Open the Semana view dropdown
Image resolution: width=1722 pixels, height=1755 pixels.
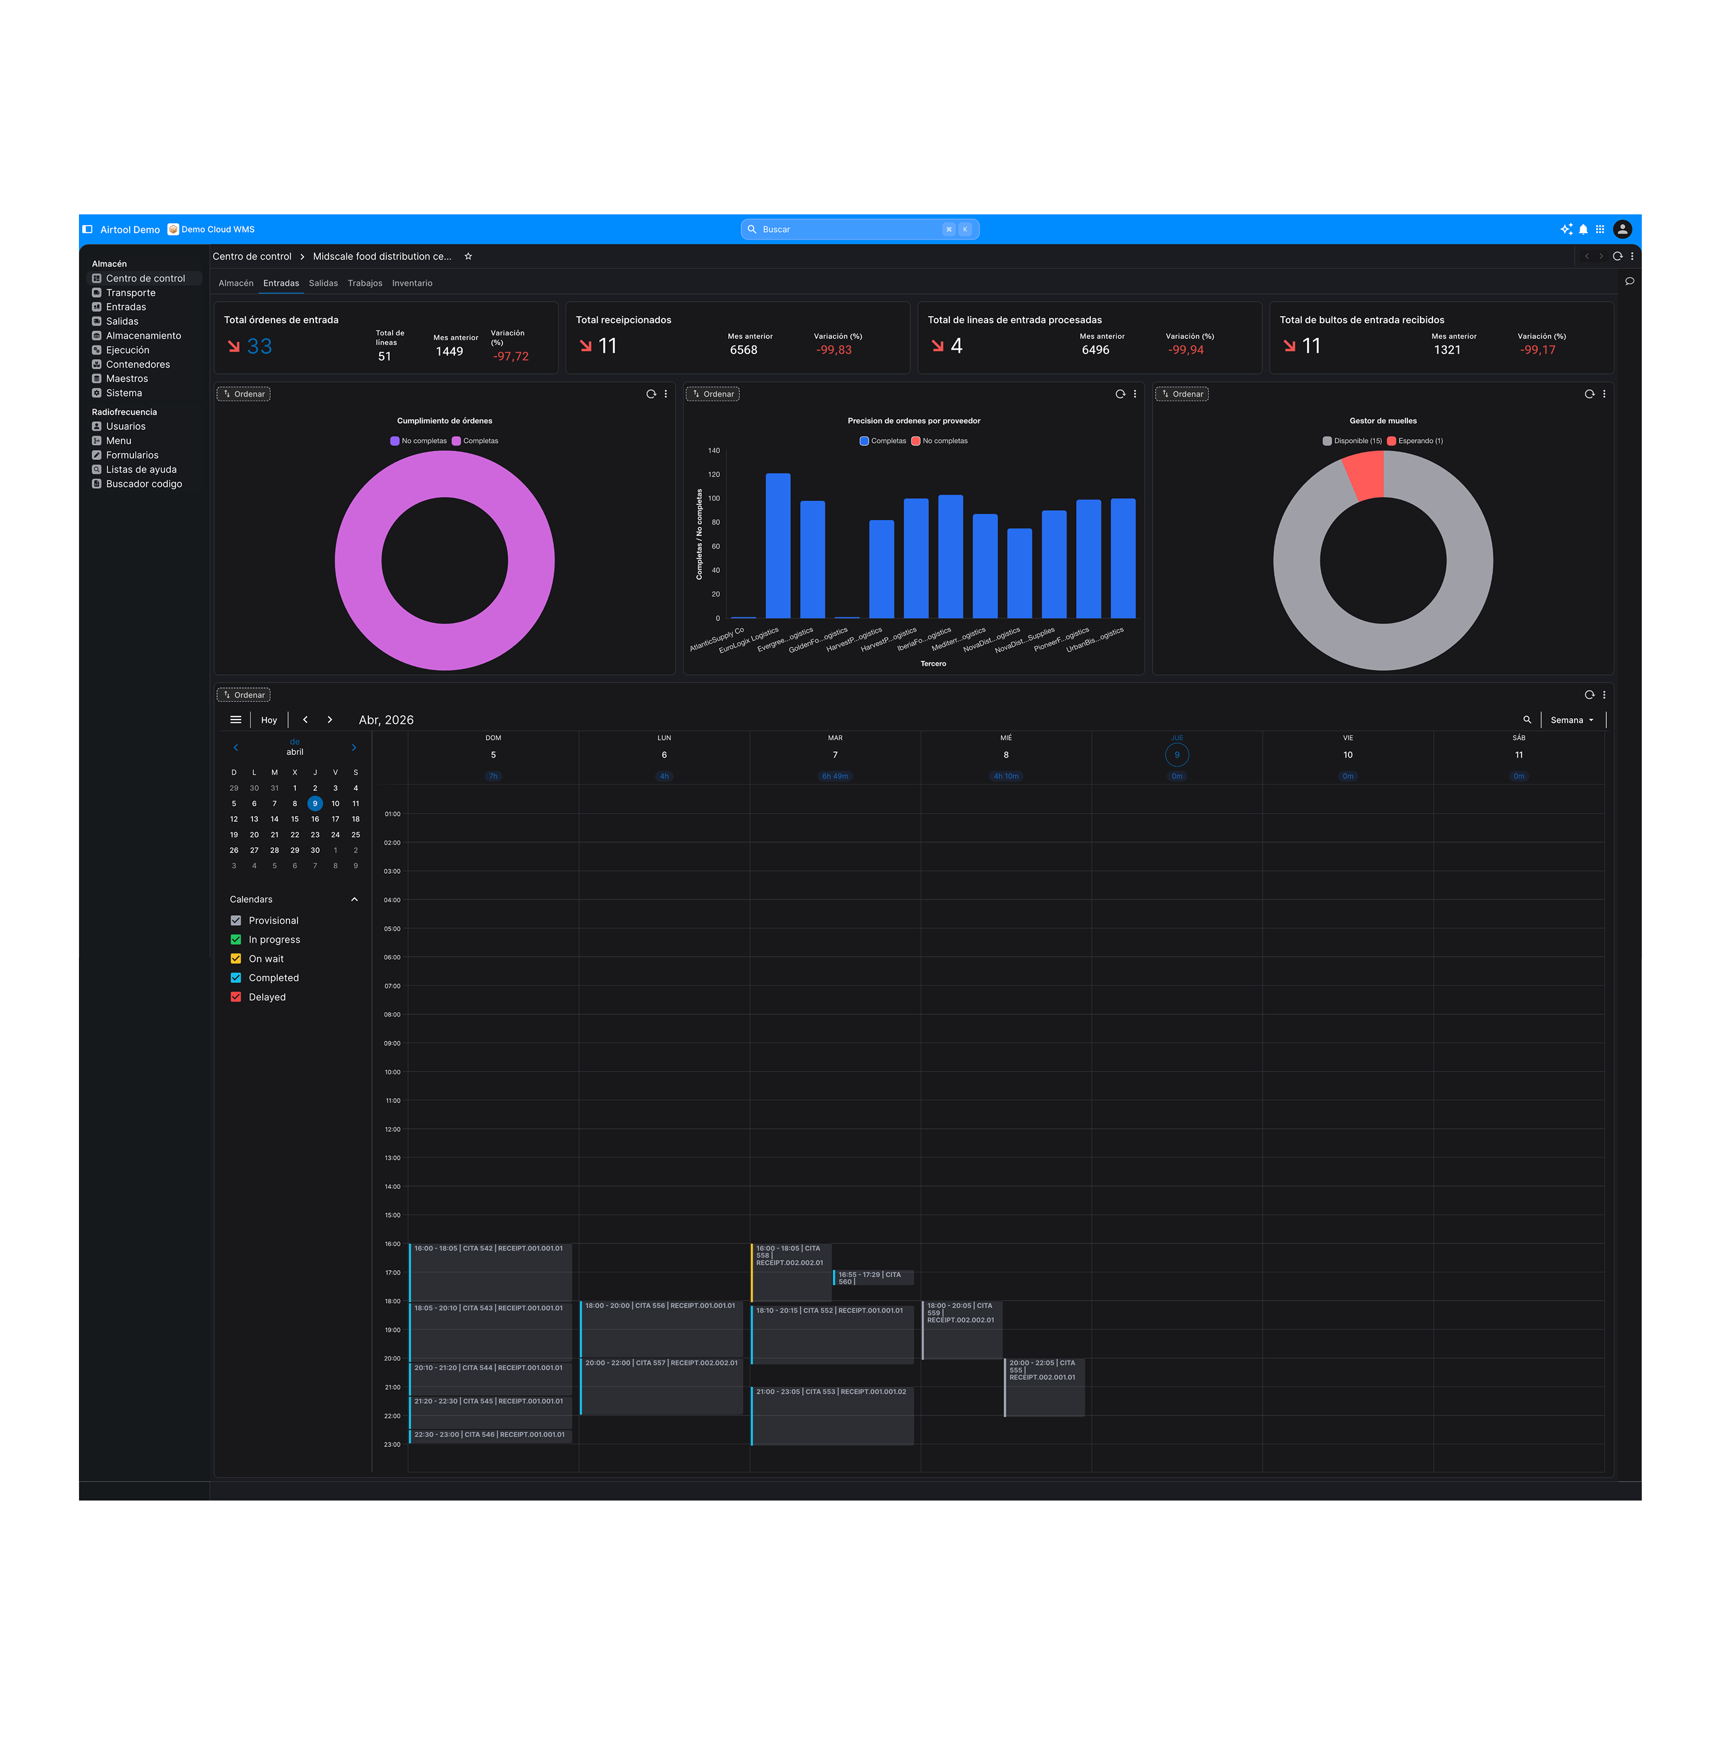pos(1572,720)
